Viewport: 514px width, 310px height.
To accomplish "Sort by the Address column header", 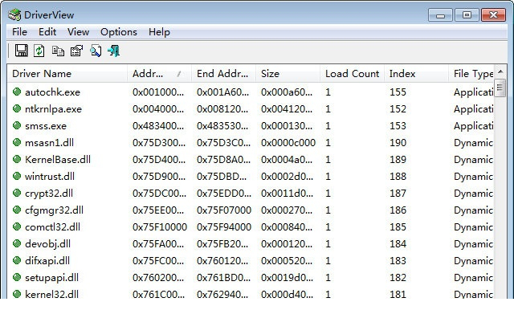I will coord(159,73).
